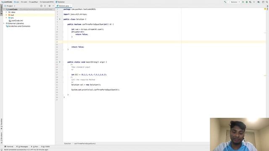Click the Solution class breadcrumb in navigation bar
This screenshot has width=269, height=151.
tap(60, 2)
